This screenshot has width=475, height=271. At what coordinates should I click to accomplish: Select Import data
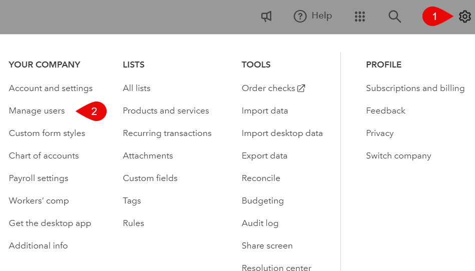(x=265, y=110)
